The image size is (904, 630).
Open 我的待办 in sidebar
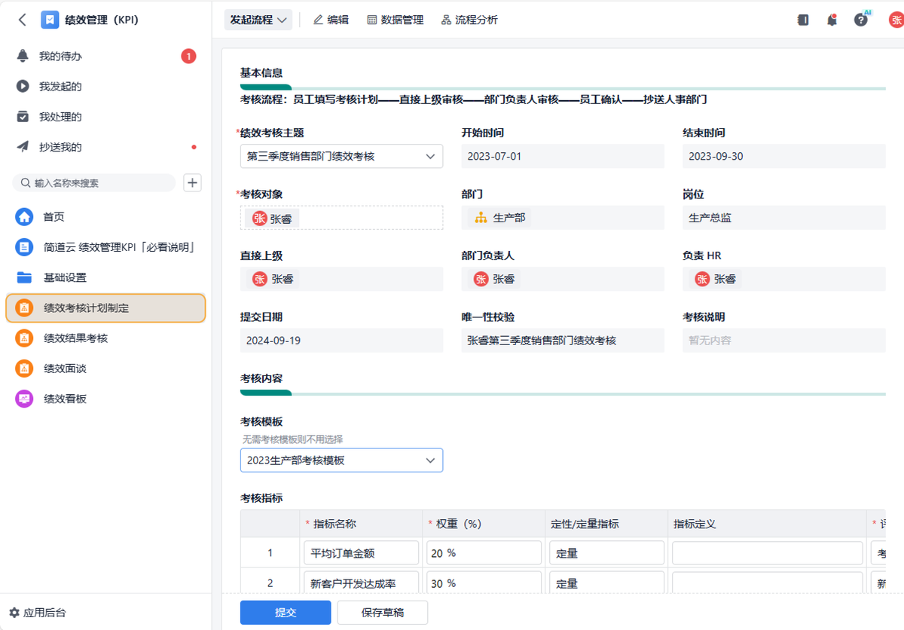60,57
